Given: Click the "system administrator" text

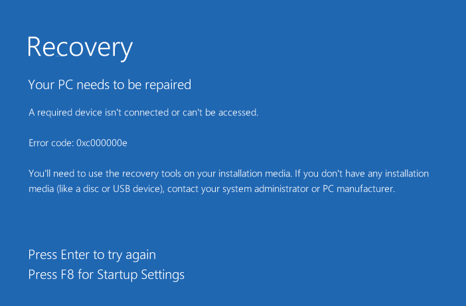Looking at the screenshot, I should (242, 189).
